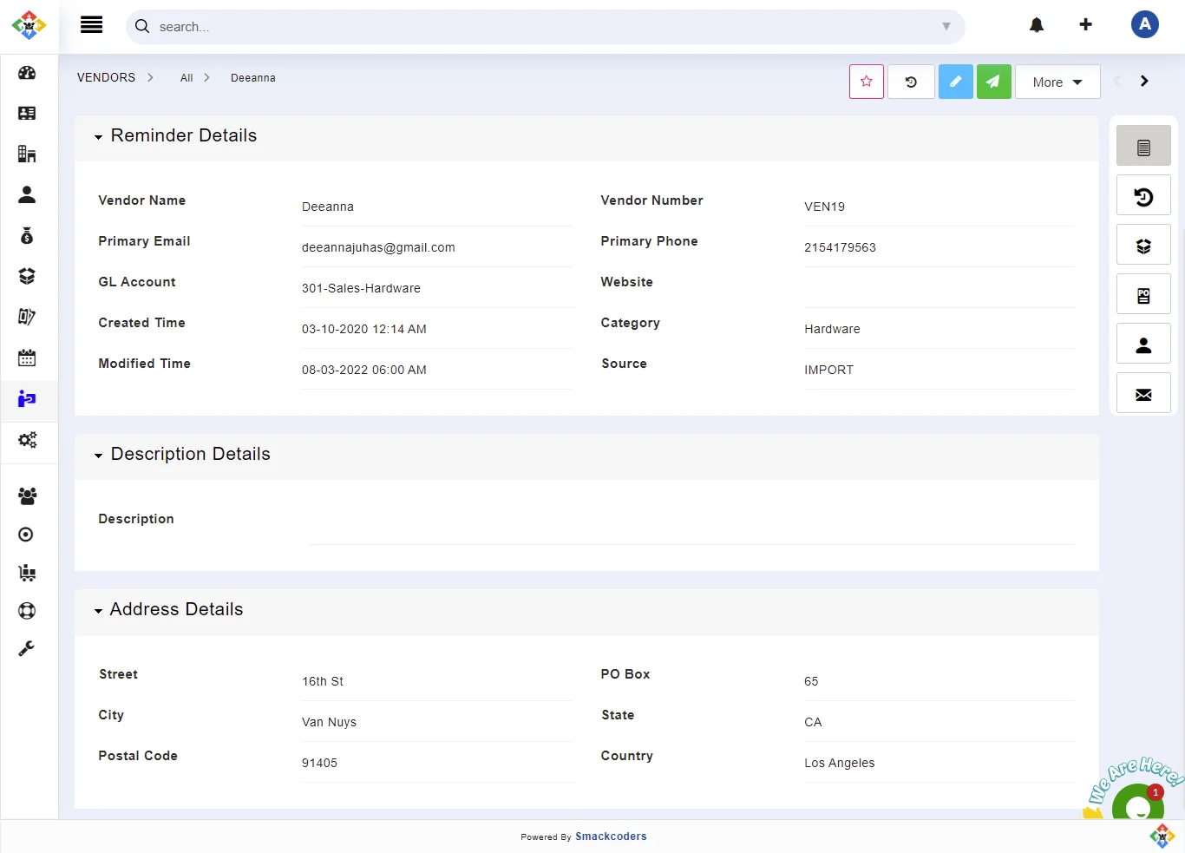Go to next vendor record arrow
The image size is (1185, 853).
[x=1144, y=81]
